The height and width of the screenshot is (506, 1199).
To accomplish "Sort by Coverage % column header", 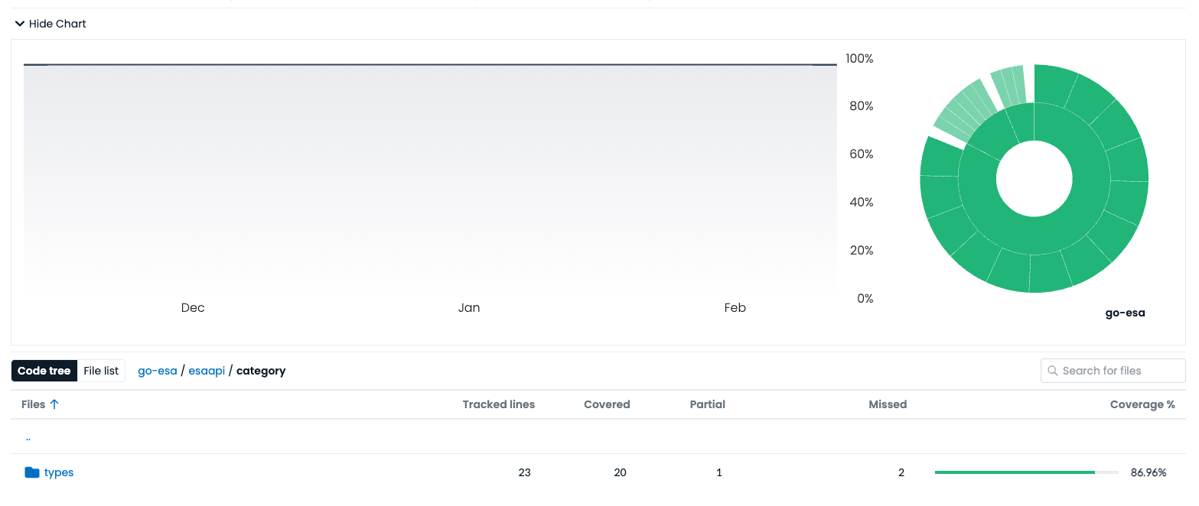I will pos(1142,404).
